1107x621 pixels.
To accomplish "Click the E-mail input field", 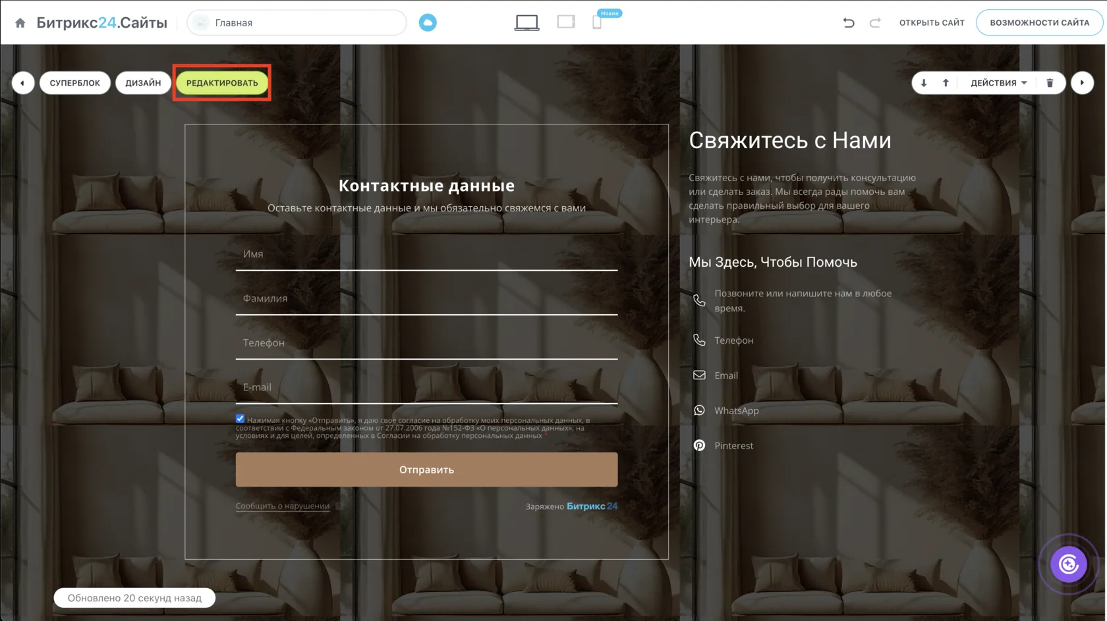I will tap(426, 389).
